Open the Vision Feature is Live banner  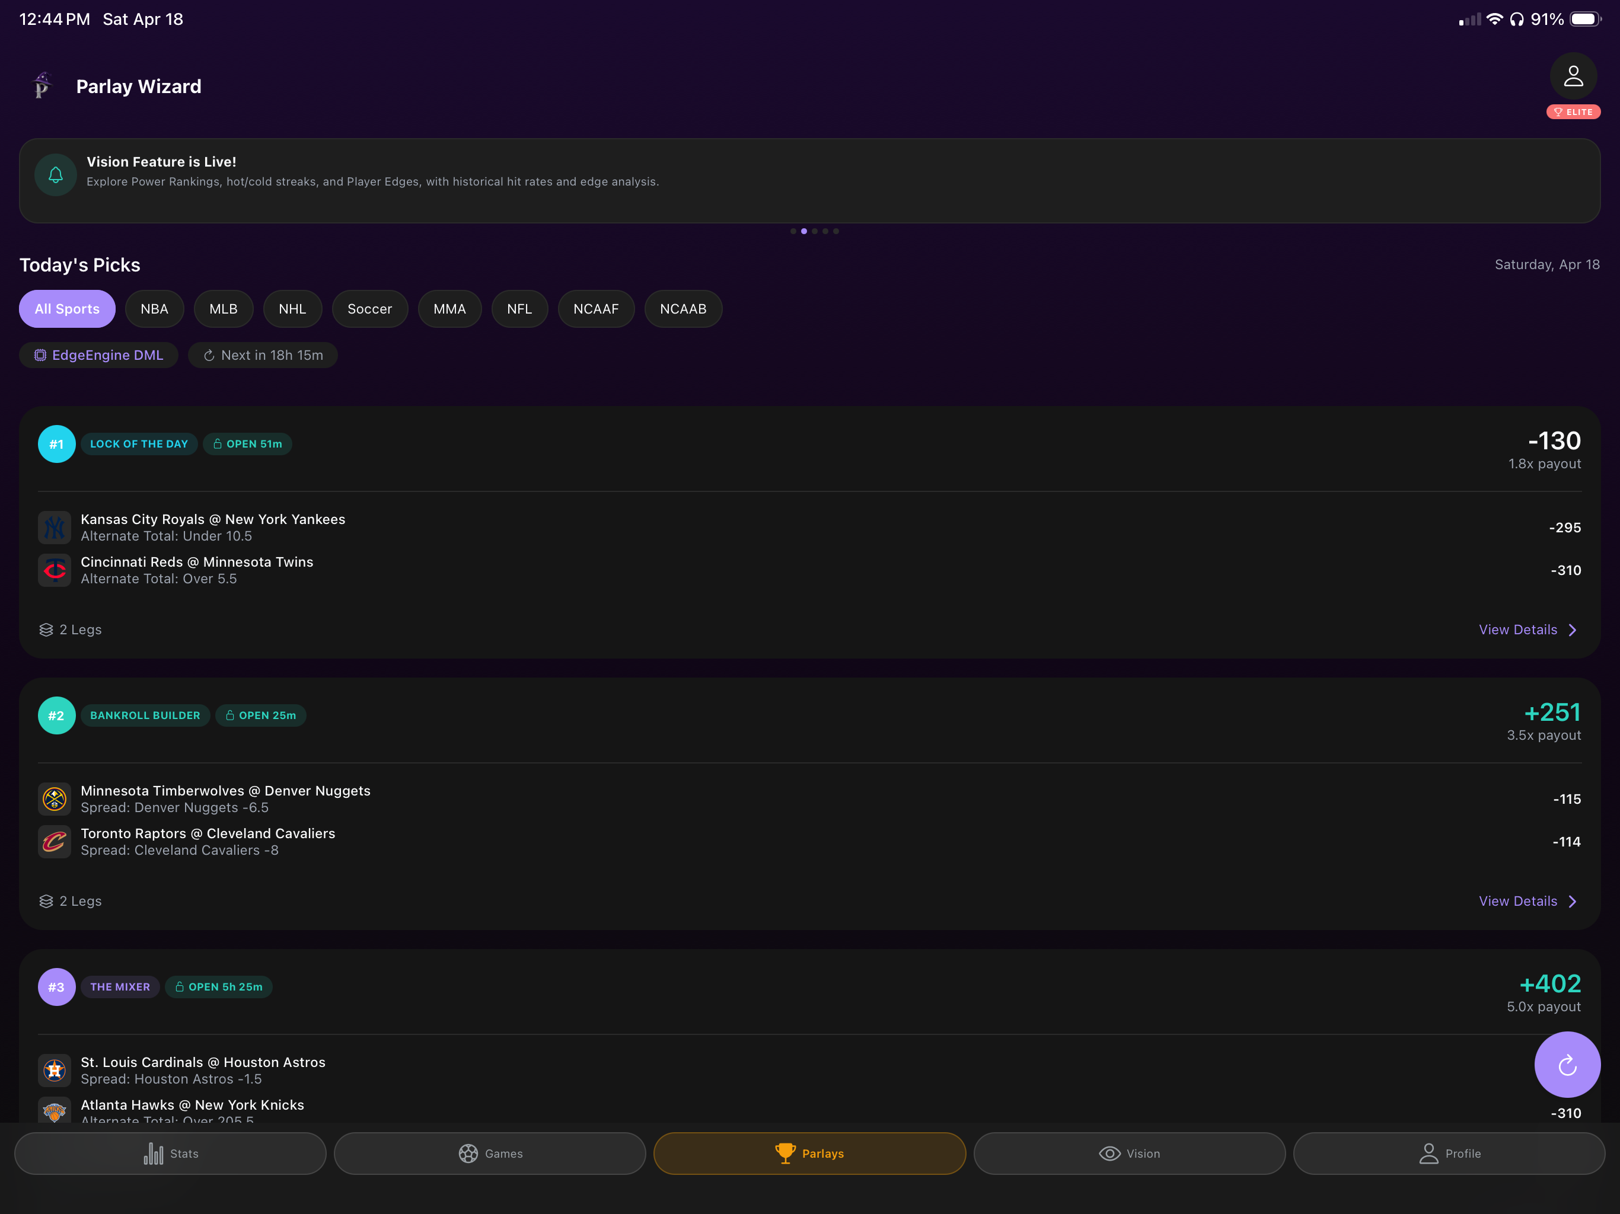[809, 181]
